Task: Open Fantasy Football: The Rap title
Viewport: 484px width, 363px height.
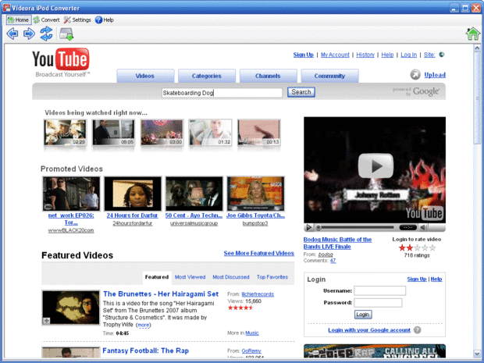Action: [x=146, y=351]
